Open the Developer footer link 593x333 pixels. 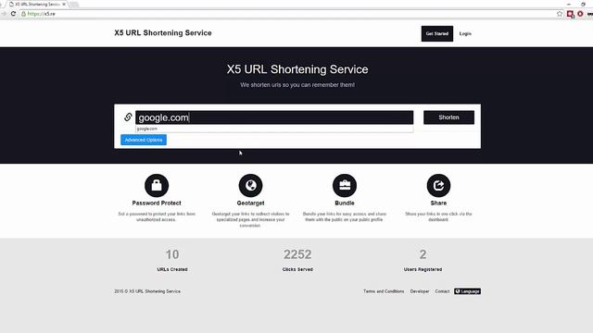point(420,291)
